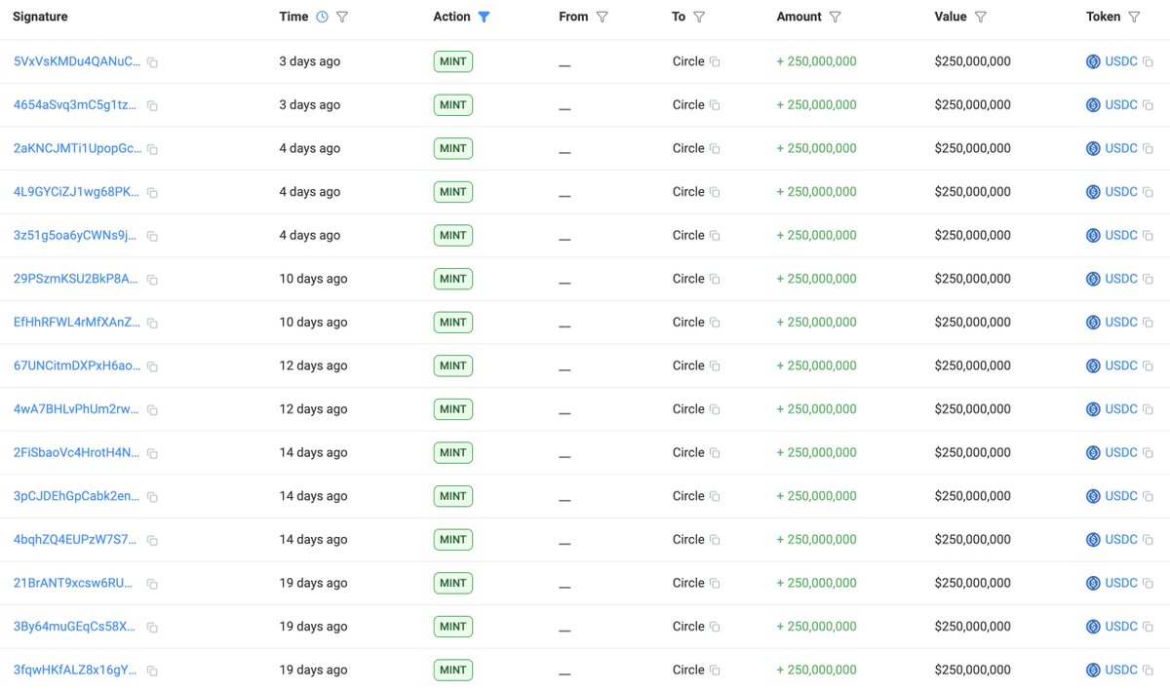Open the active Action filter

click(x=485, y=17)
